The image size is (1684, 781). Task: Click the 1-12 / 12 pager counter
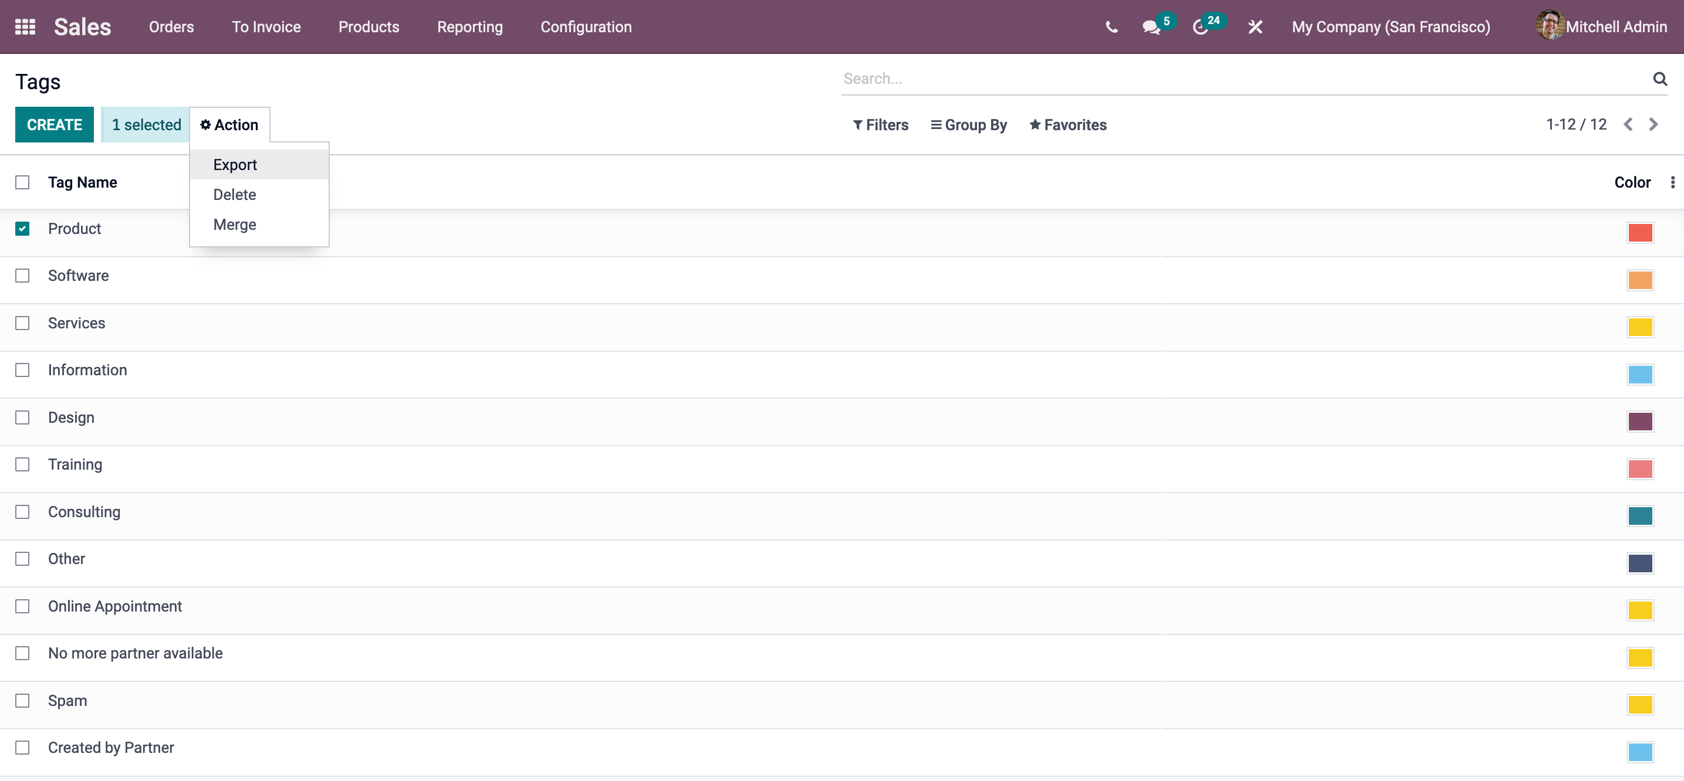(x=1576, y=124)
